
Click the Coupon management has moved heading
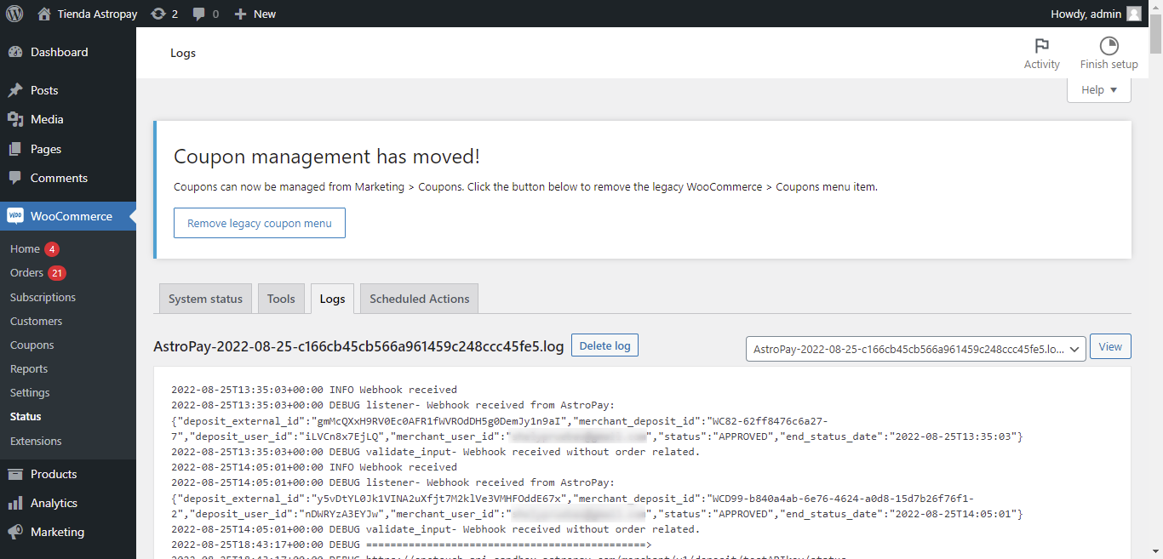(x=327, y=157)
